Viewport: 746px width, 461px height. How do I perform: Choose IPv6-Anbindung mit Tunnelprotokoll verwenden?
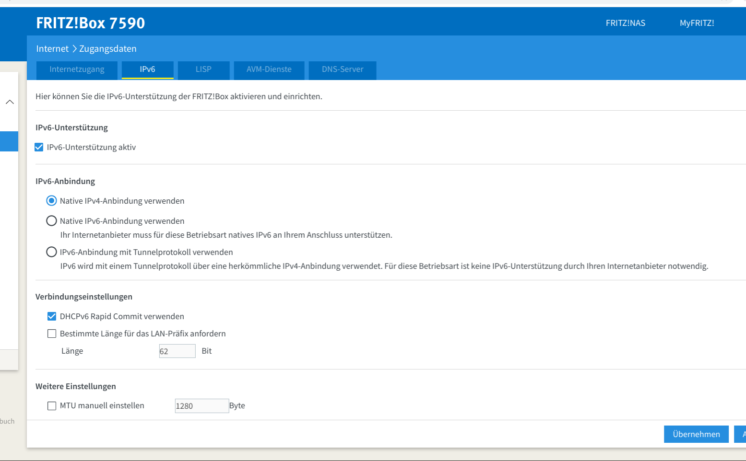pyautogui.click(x=51, y=252)
